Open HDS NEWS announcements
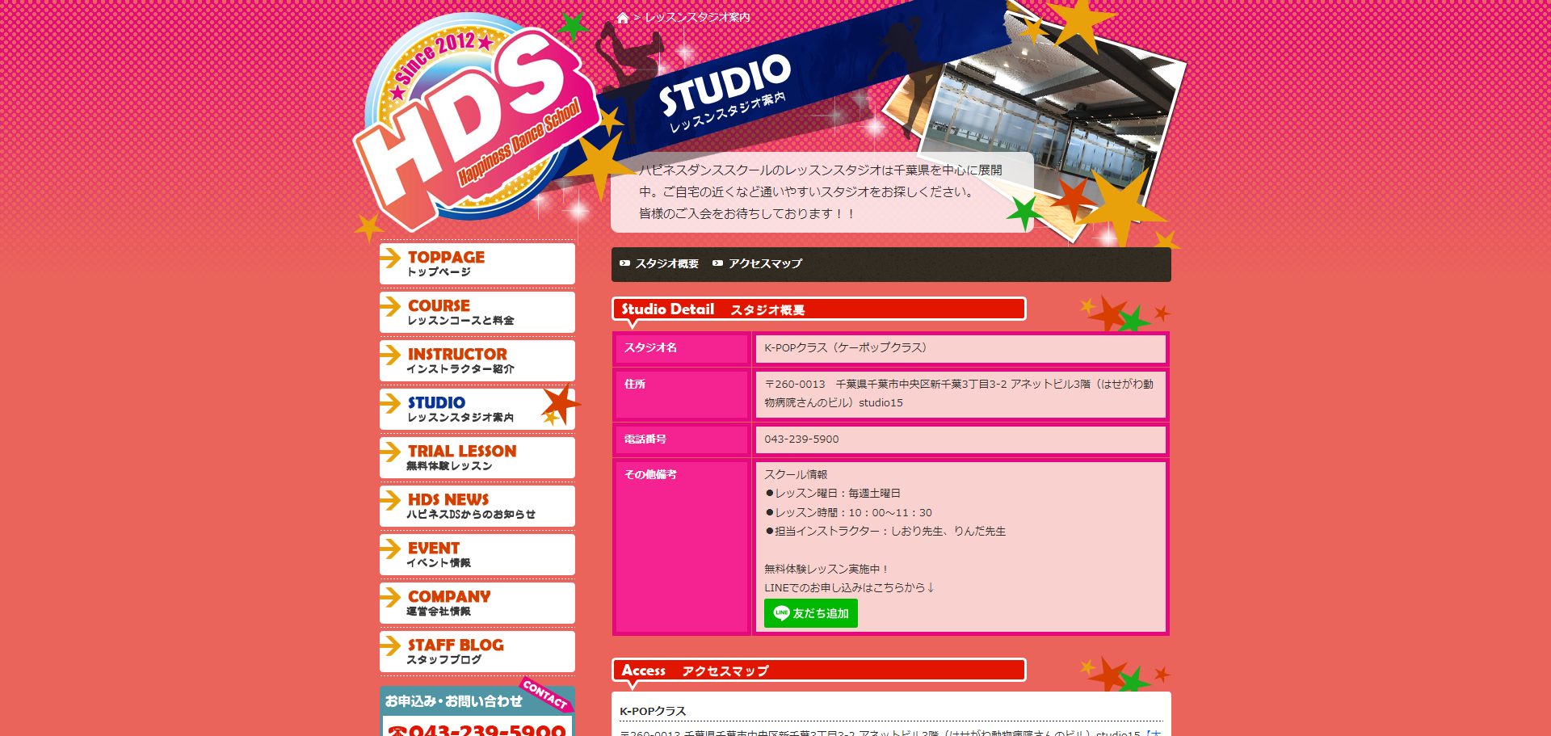This screenshot has height=736, width=1551. tap(477, 506)
